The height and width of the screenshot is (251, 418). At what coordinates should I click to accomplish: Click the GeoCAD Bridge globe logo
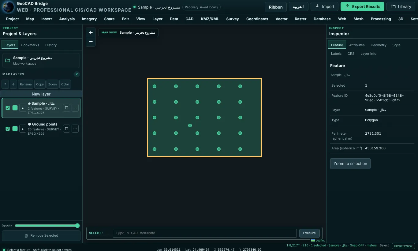(8, 7)
